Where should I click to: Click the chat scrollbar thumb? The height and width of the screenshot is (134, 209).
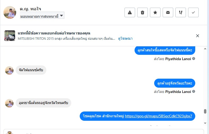(205, 111)
